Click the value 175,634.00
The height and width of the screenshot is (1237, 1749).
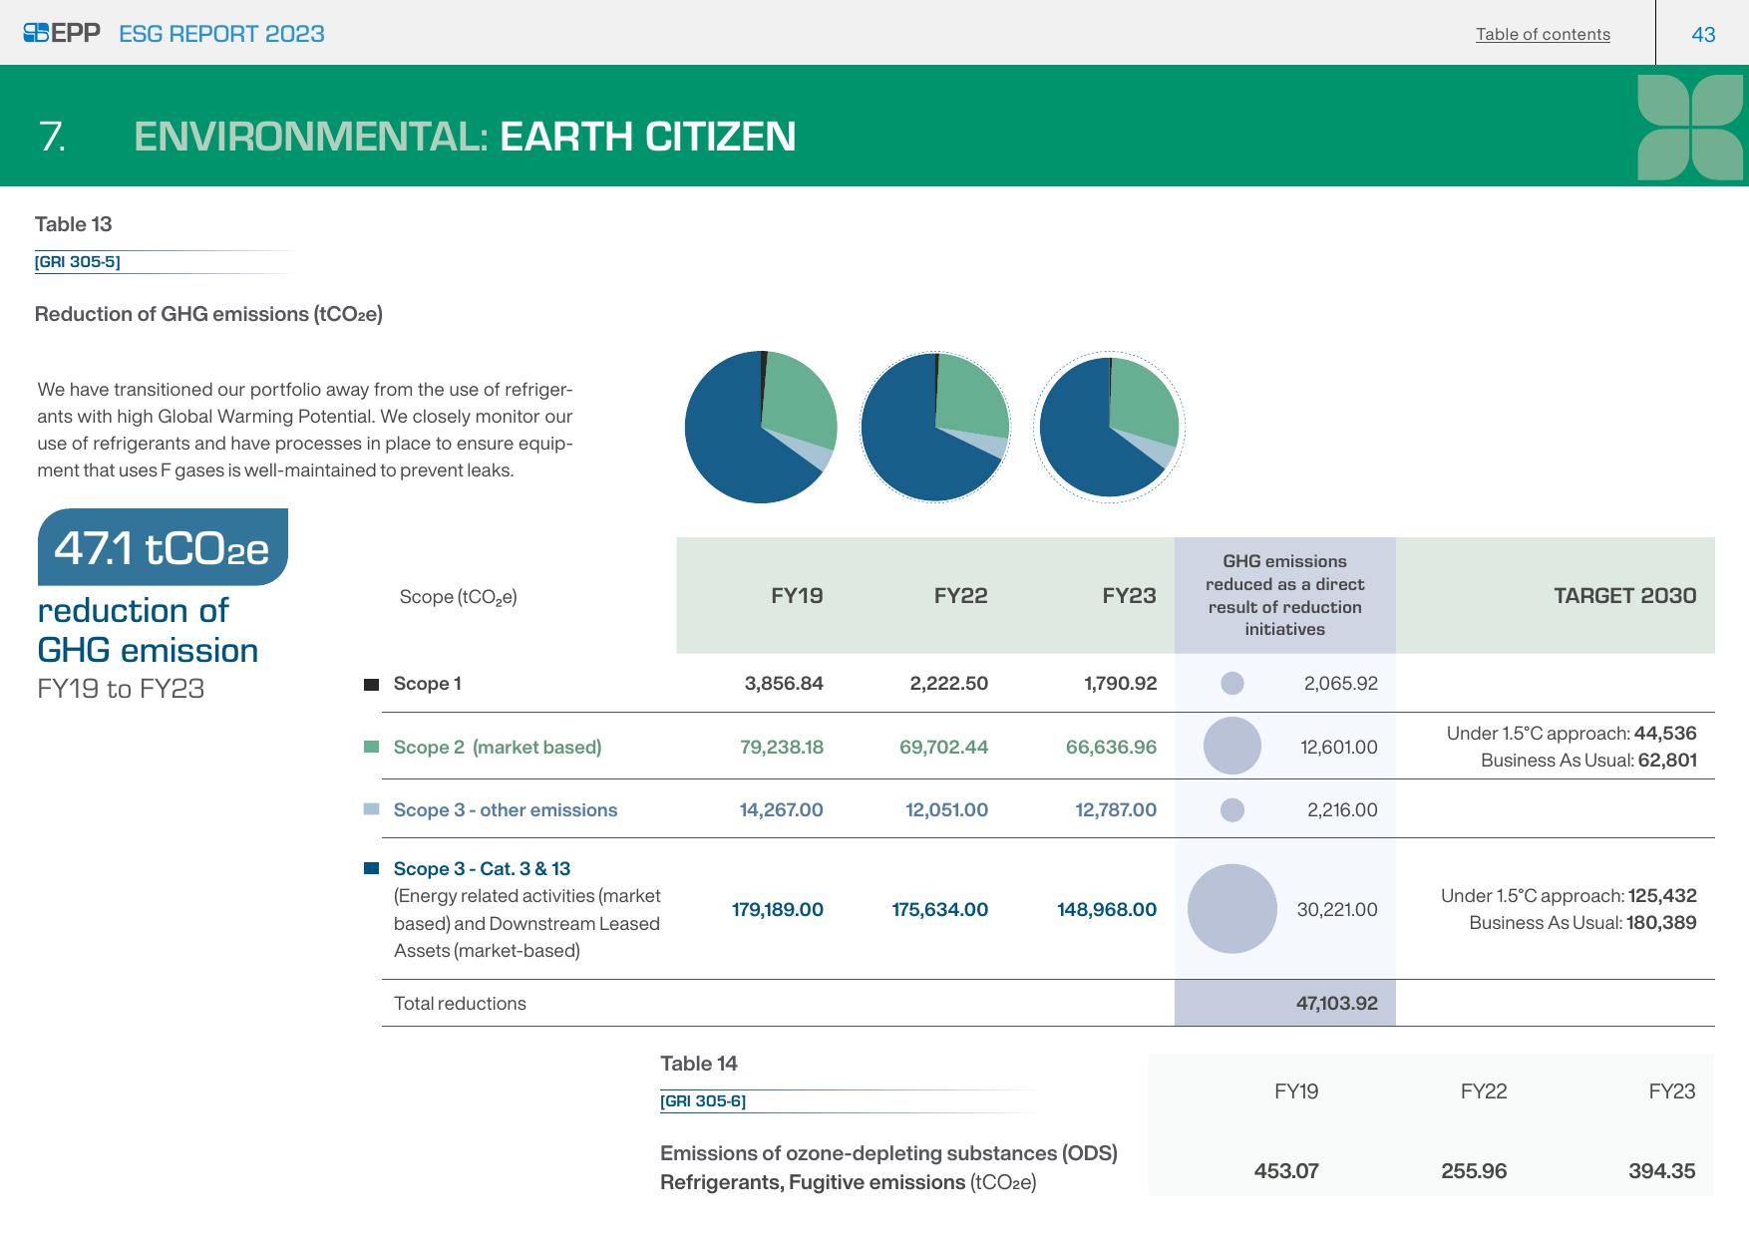[939, 910]
